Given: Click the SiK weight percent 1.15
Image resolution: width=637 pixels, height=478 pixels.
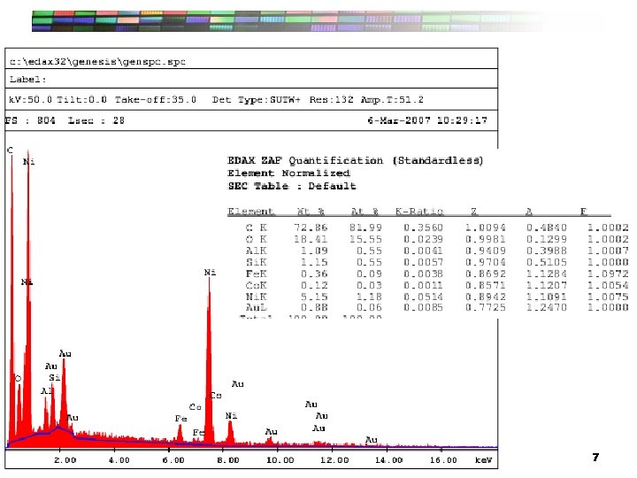Looking at the screenshot, I should click(x=314, y=262).
